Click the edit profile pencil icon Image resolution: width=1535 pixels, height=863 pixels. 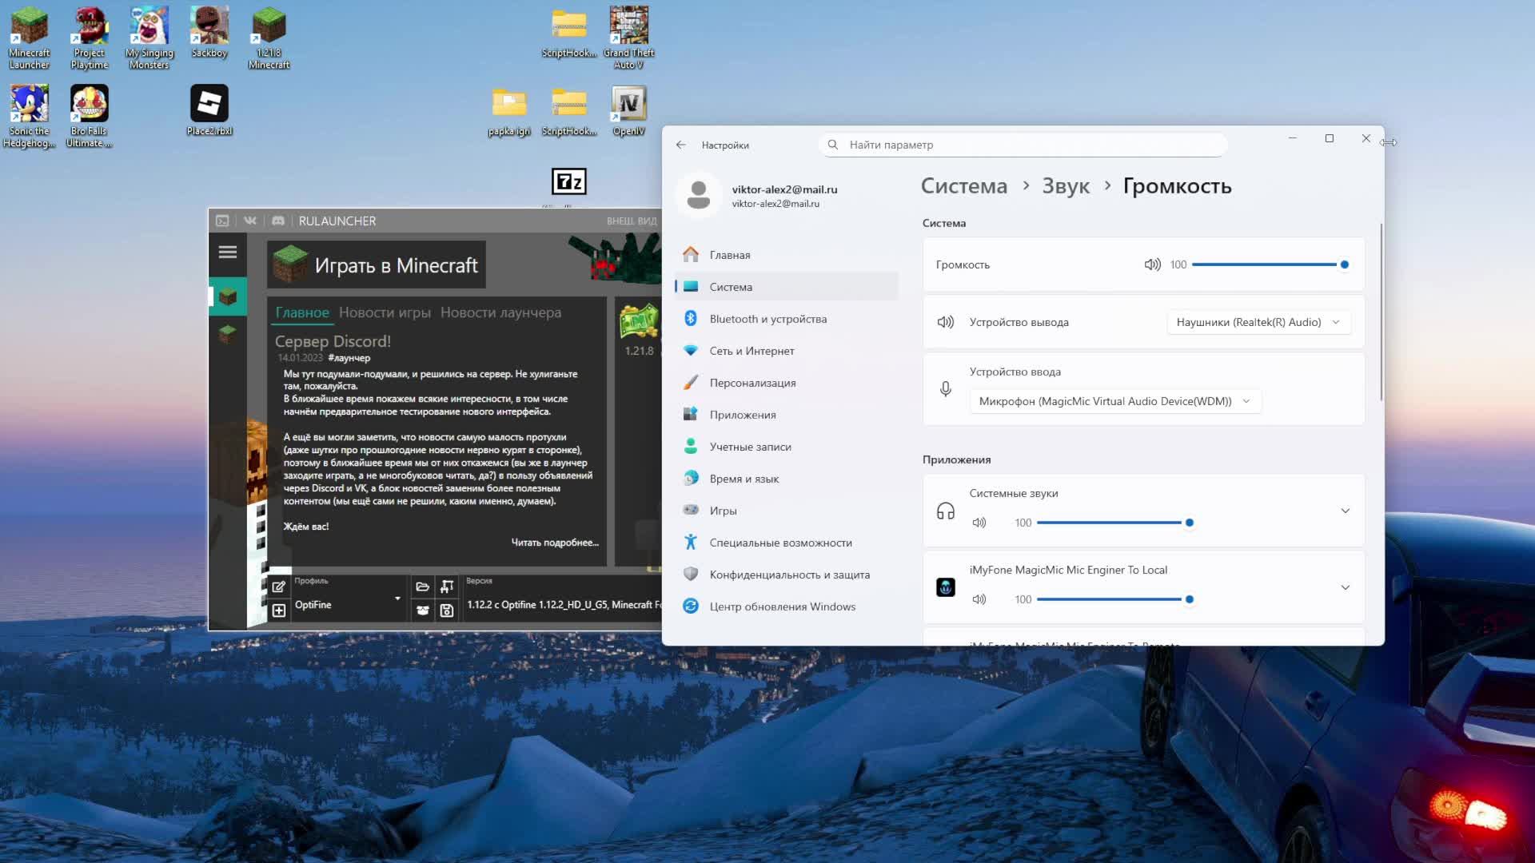[x=278, y=587]
